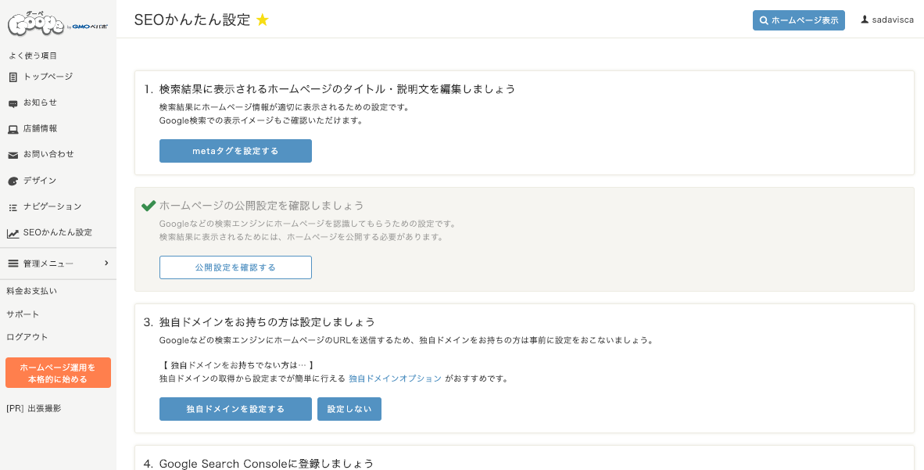Screen dimensions: 924x470
Task: Select ログアウト in sidebar
Action: coord(27,337)
